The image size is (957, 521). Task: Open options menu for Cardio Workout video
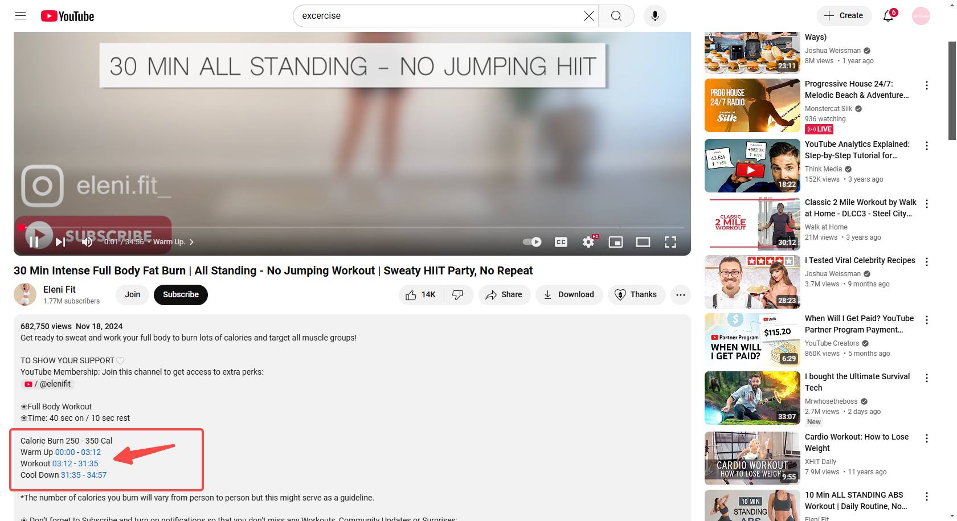coord(927,438)
